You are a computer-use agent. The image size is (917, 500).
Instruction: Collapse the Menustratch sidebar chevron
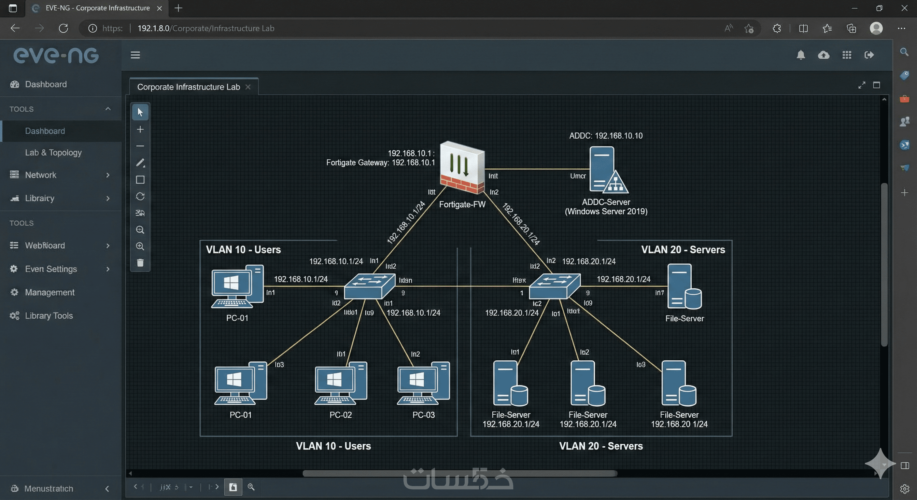tap(107, 489)
